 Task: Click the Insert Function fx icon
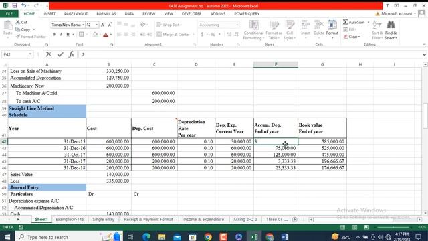[x=72, y=54]
